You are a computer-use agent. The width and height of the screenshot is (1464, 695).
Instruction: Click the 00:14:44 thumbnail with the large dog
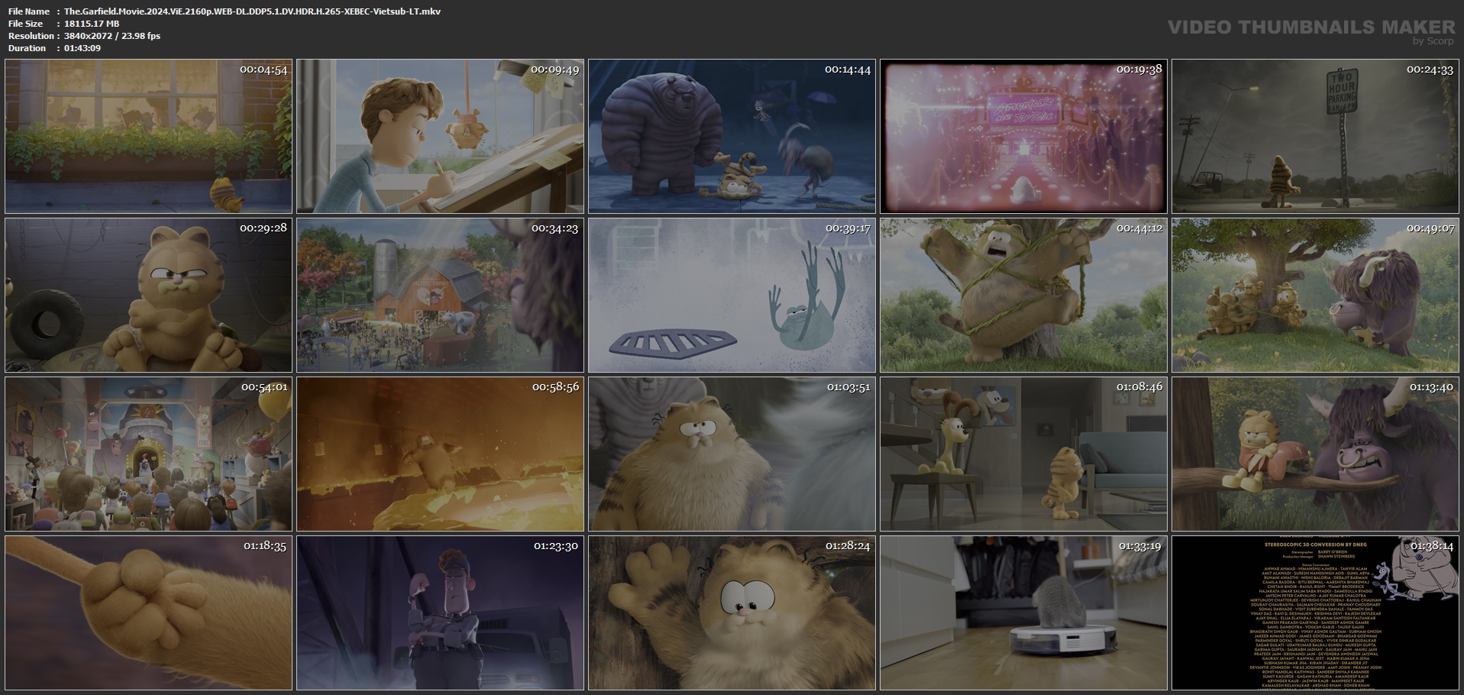coord(732,136)
